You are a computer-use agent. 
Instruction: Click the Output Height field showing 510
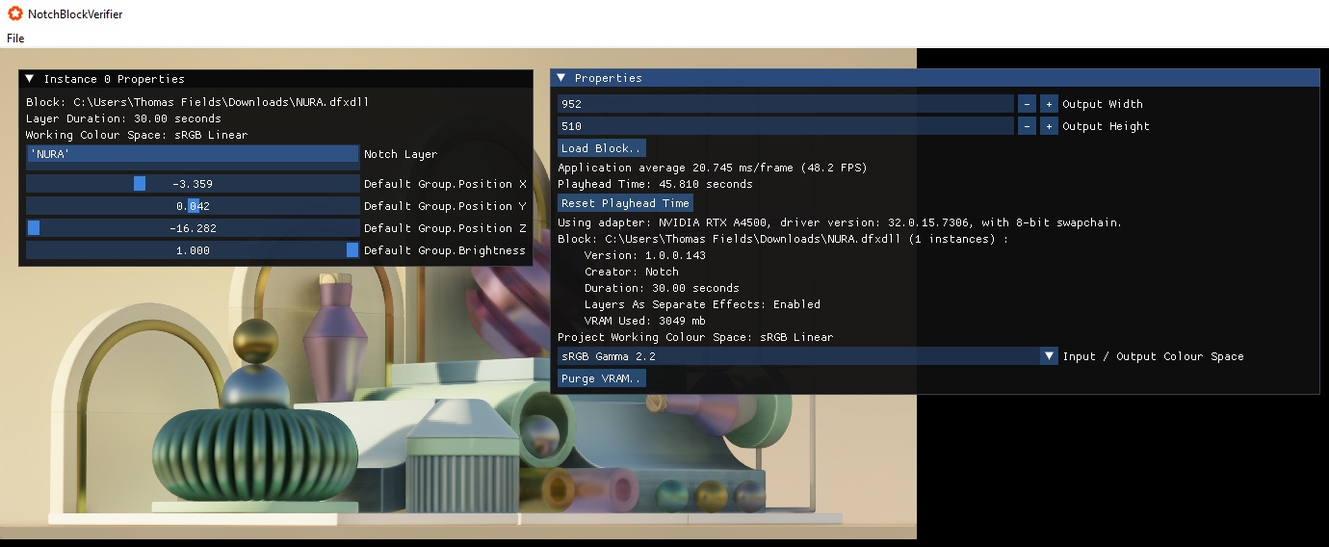[x=785, y=126]
